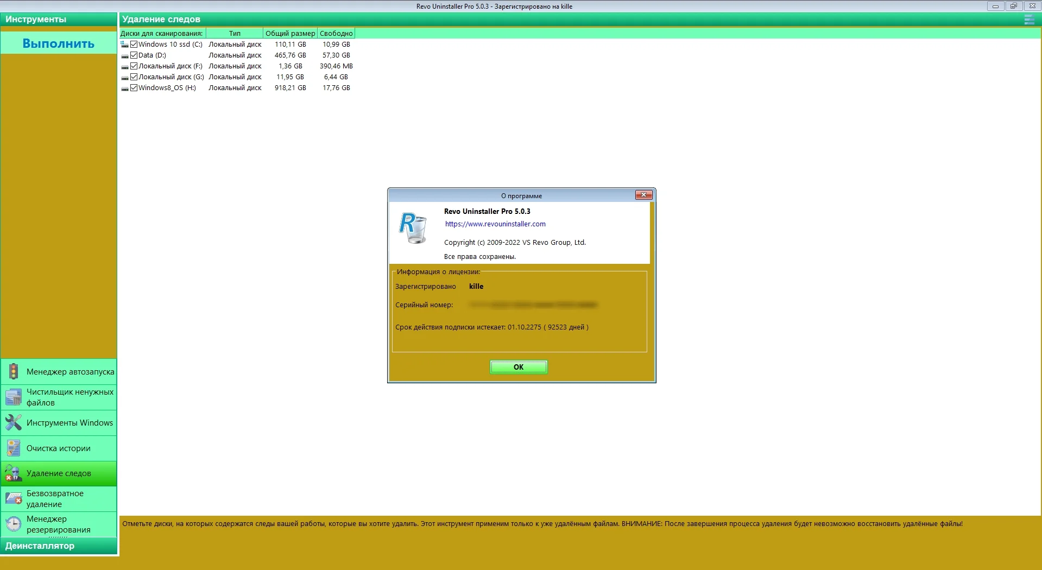Close the О программе dialog

[x=643, y=195]
